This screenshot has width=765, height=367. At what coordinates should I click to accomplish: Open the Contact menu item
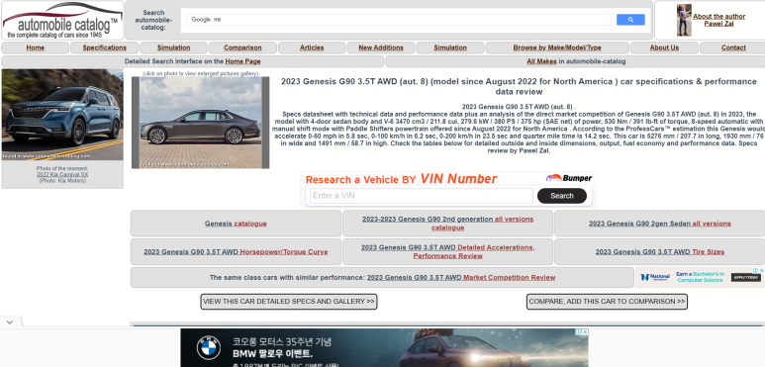733,47
